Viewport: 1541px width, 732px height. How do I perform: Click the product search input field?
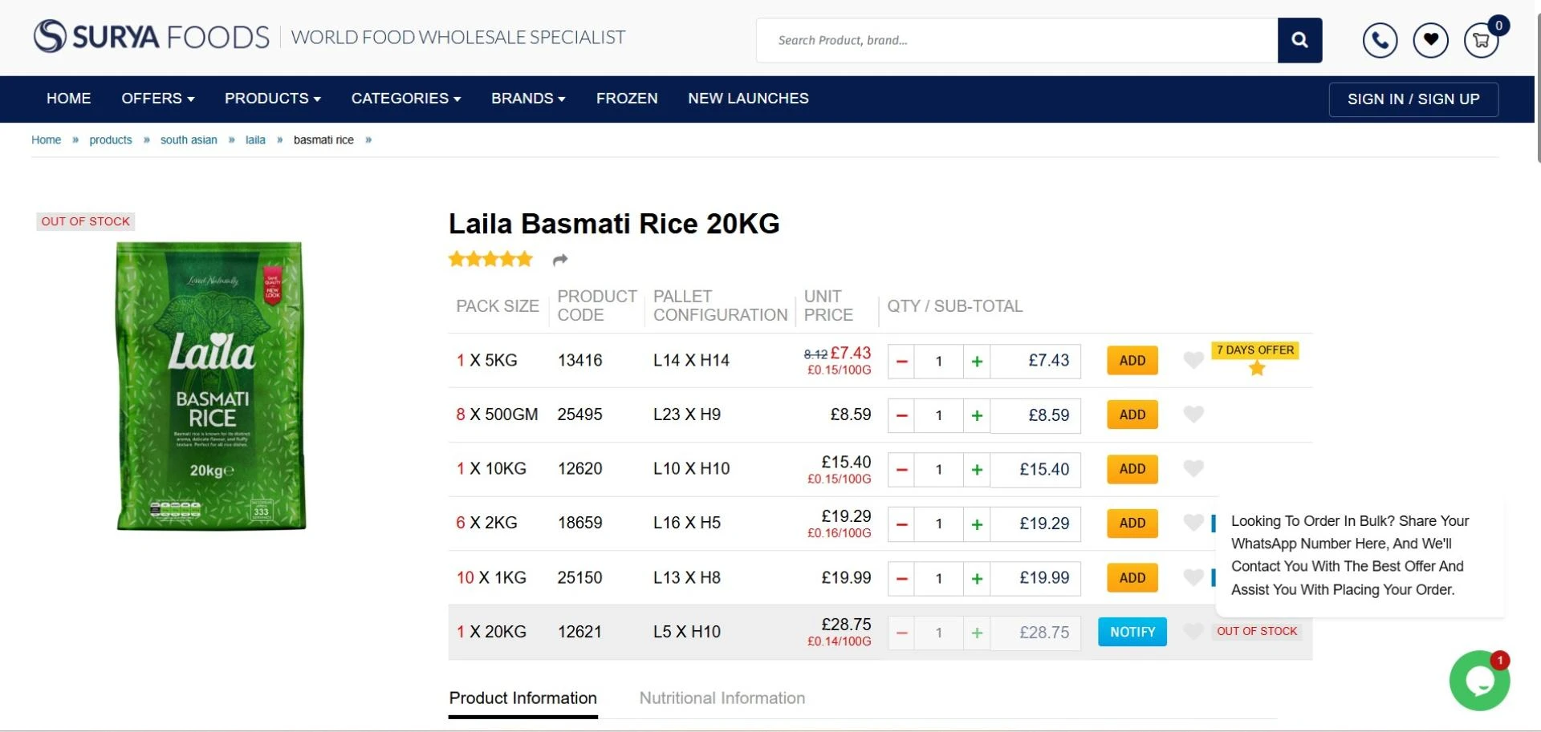[1015, 40]
